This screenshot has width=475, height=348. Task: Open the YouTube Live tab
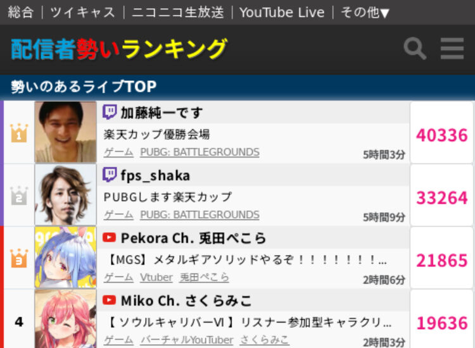tap(282, 13)
